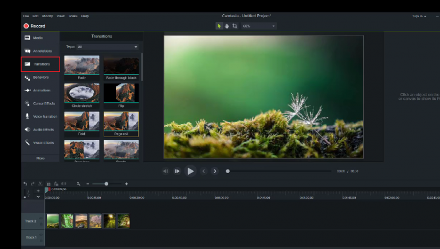The image size is (440, 249).
Task: Click the More button in sidebar
Action: coord(41,158)
